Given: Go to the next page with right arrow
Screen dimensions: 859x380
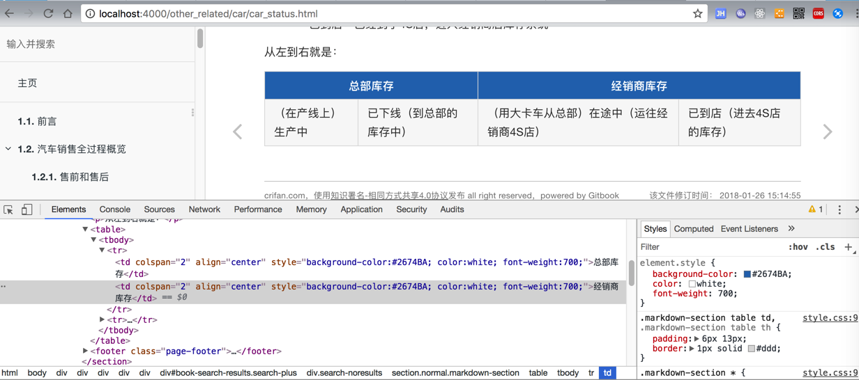Looking at the screenshot, I should (x=828, y=132).
